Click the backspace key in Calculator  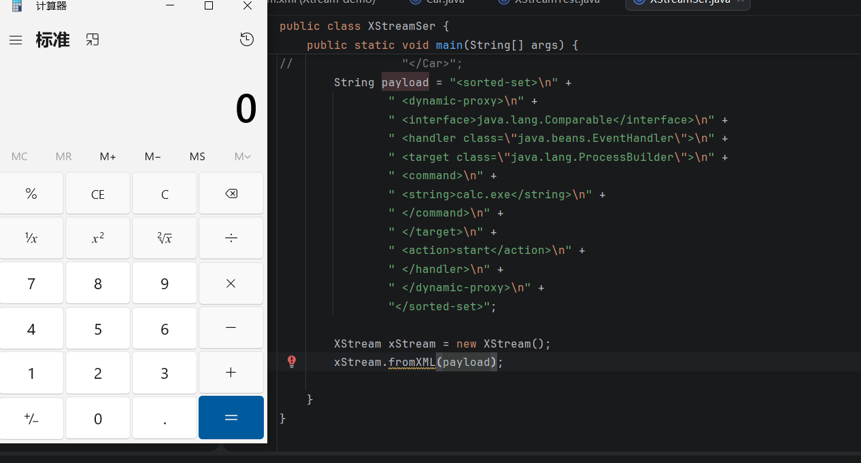coord(231,193)
